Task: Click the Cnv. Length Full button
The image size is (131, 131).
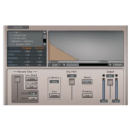Action: pos(32,87)
